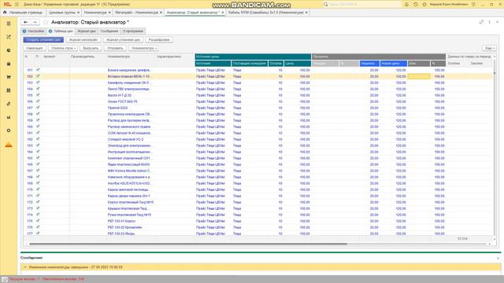
Task: Open the seventh sidebar section icon
Action: click(x=9, y=104)
